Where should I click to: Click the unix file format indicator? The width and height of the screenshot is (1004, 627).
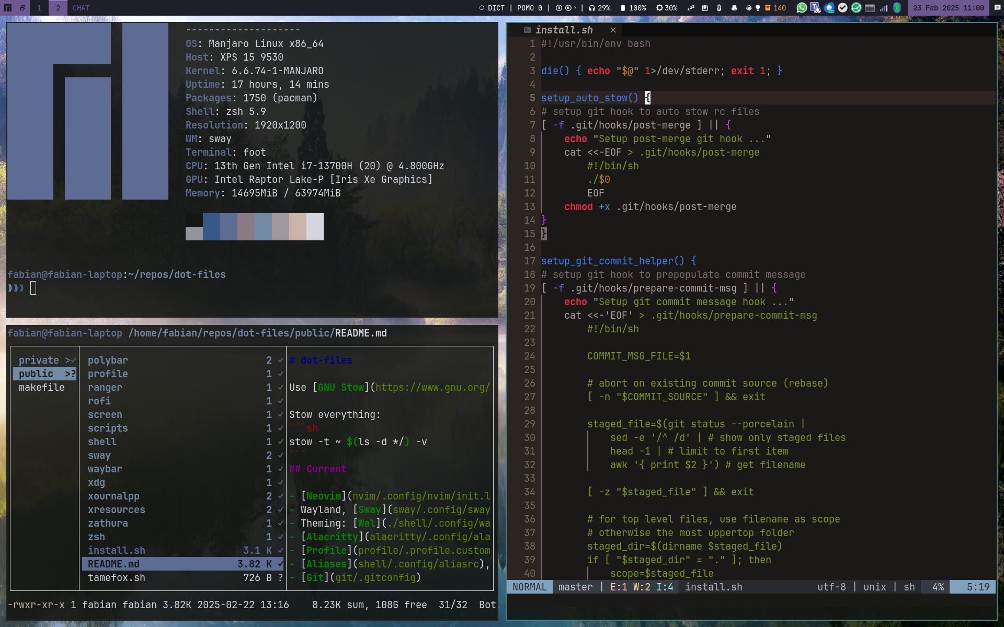coord(874,587)
